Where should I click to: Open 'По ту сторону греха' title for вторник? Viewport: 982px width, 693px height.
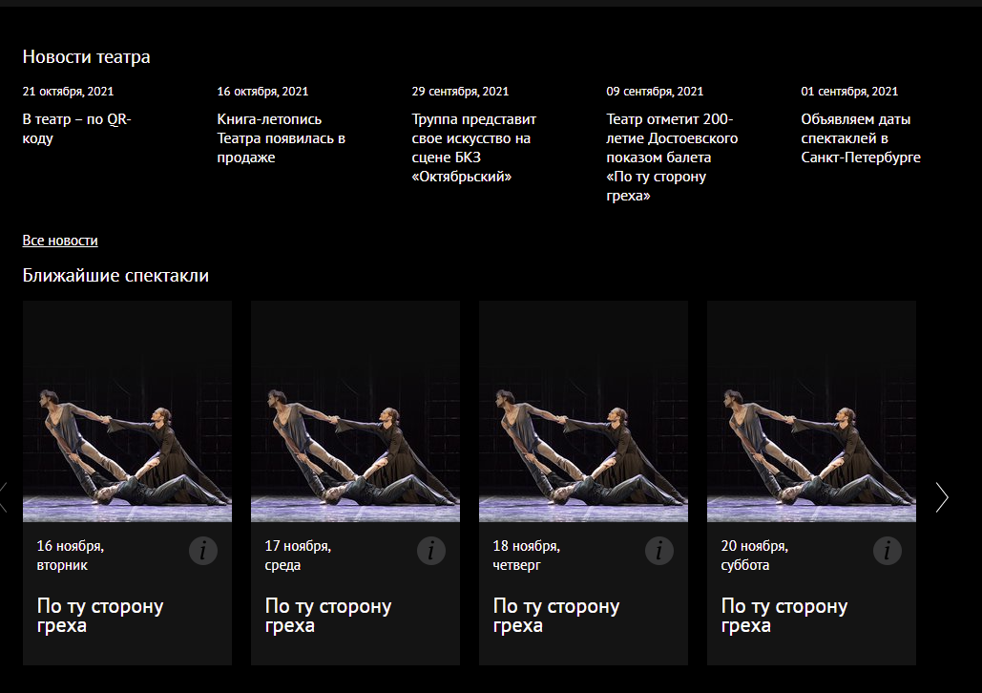[x=100, y=616]
